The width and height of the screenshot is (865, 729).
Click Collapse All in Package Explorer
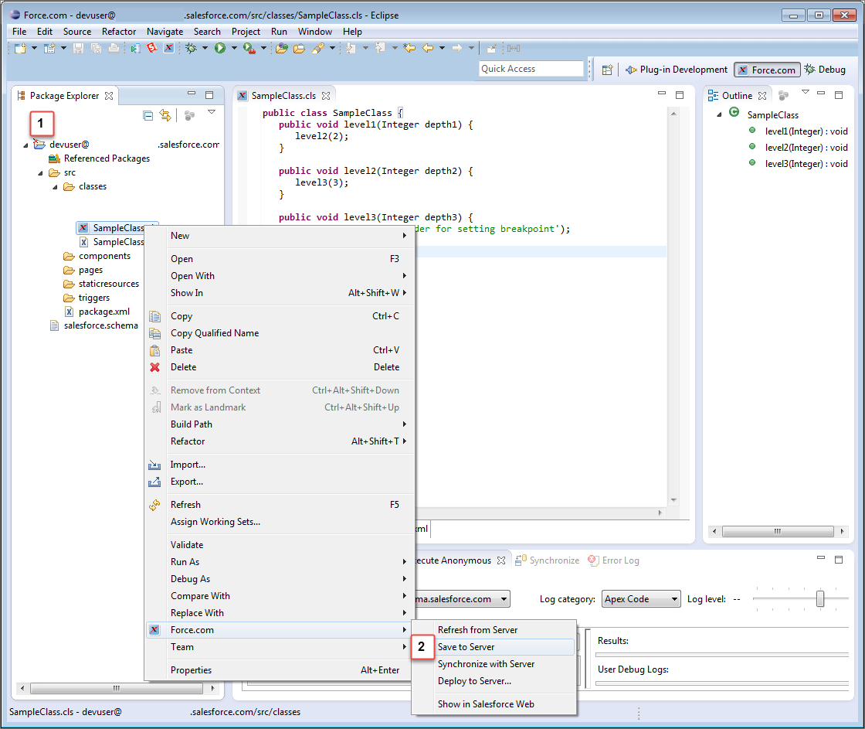tap(148, 115)
